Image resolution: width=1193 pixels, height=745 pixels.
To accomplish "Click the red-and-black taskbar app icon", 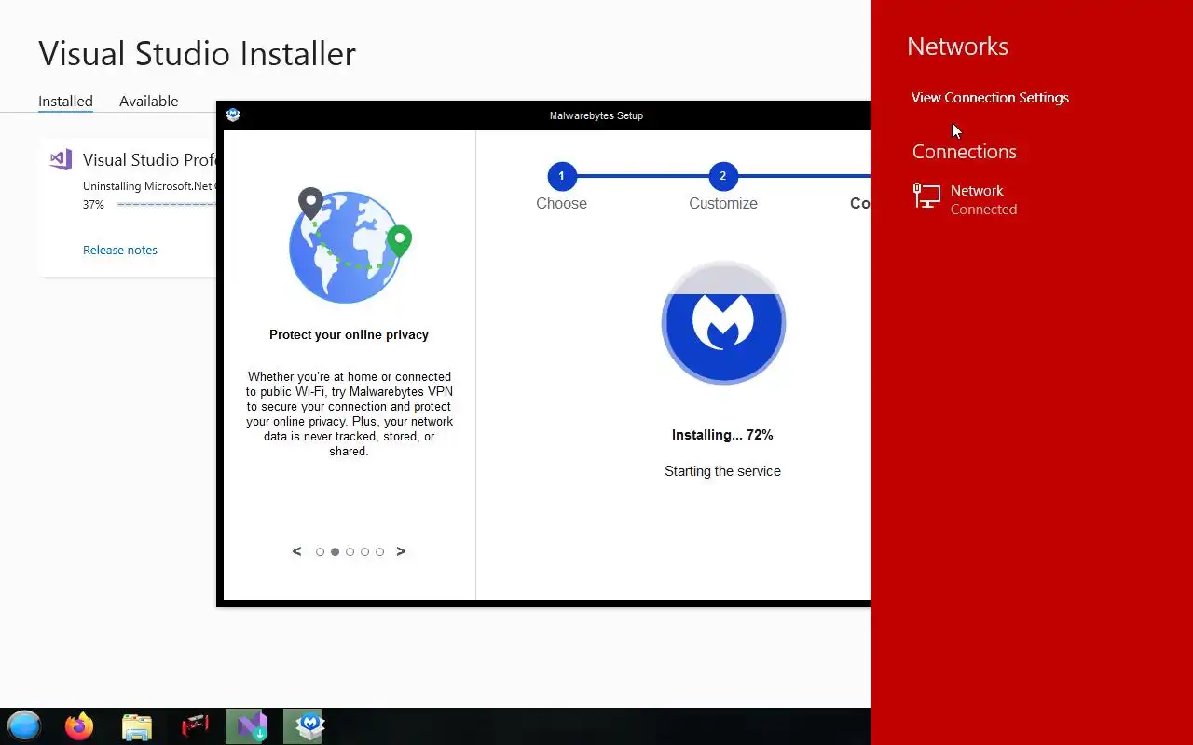I will tap(195, 725).
